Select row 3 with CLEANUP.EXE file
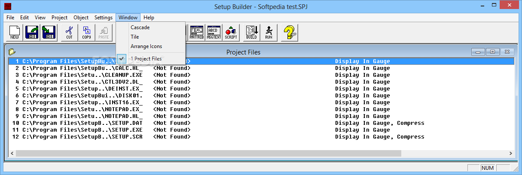This screenshot has width=522, height=175. coord(261,75)
